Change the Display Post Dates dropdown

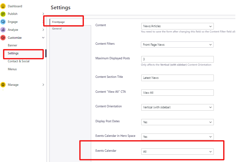point(177,122)
